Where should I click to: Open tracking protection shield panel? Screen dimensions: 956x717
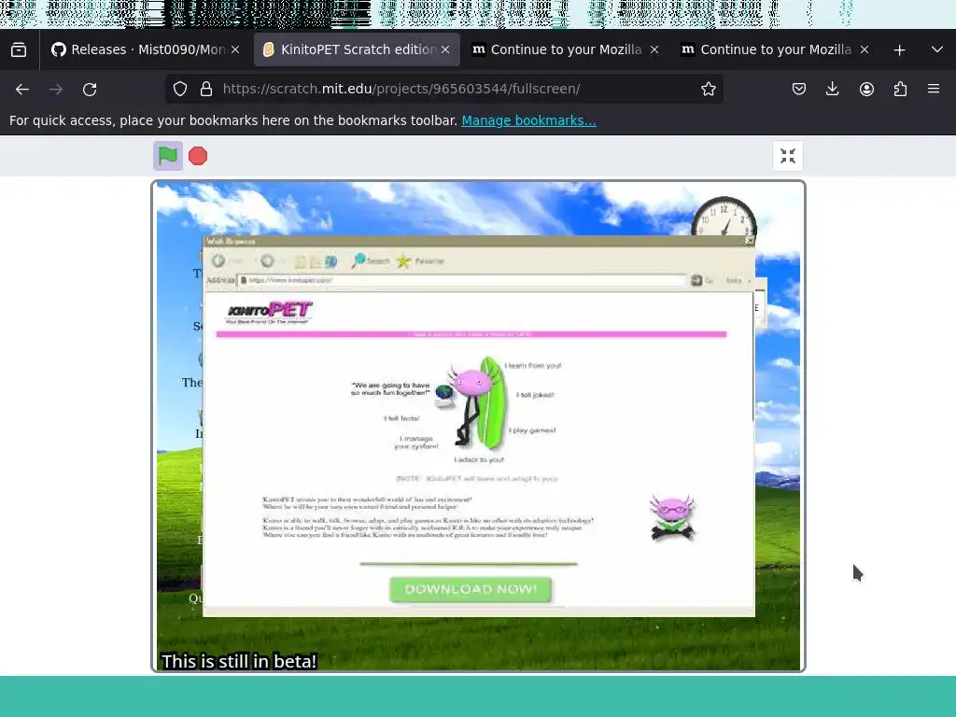180,89
